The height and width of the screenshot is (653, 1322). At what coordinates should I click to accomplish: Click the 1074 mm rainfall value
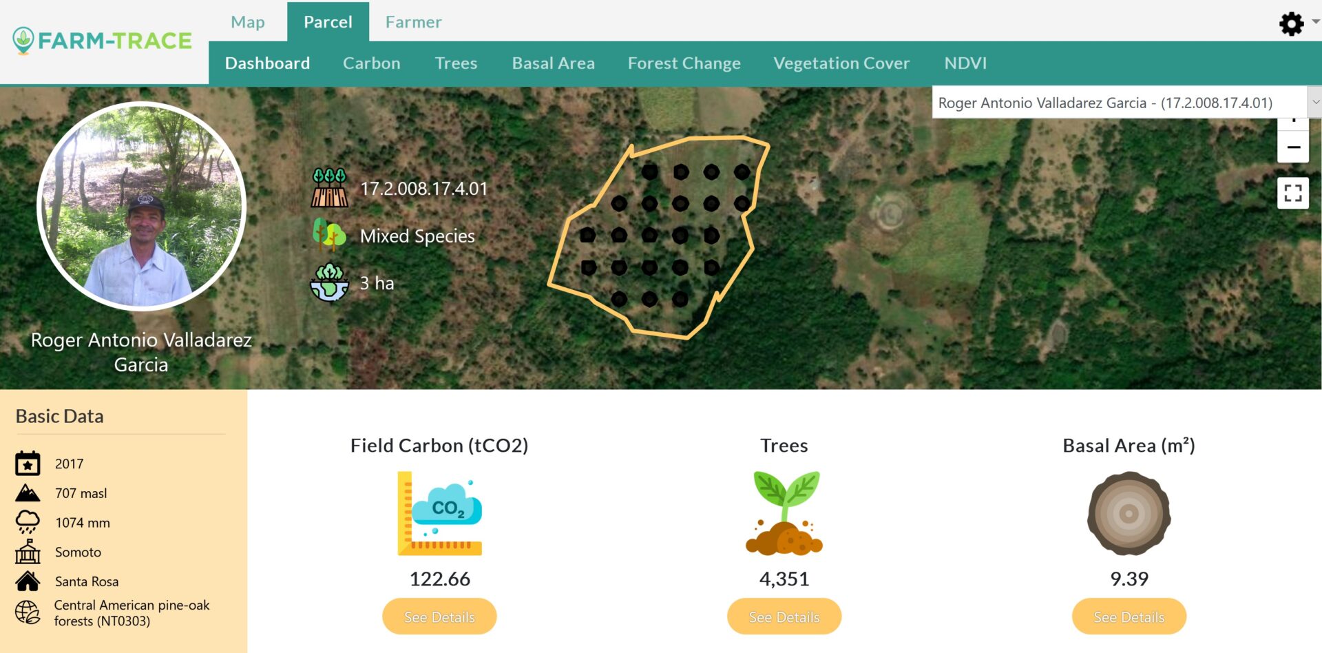click(x=83, y=523)
